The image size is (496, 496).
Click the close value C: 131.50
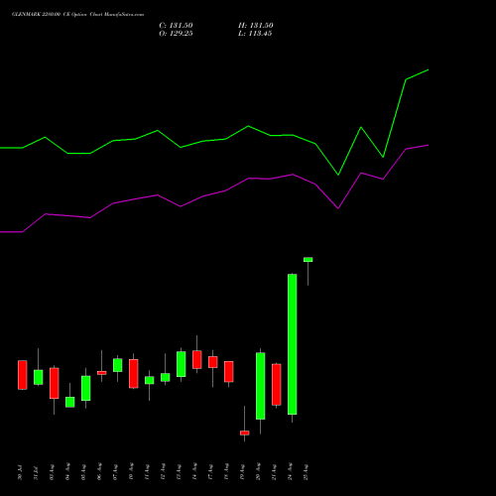coord(176,26)
